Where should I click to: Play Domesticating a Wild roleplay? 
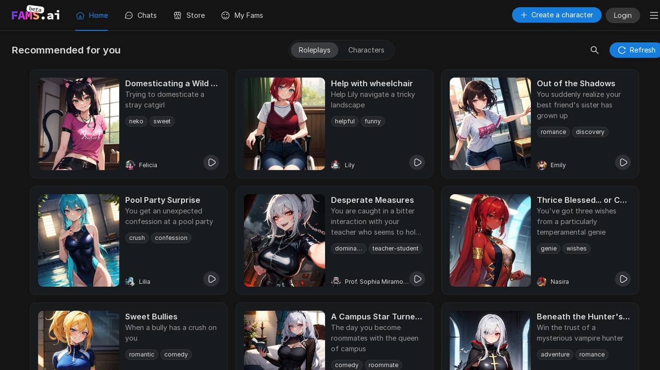211,162
